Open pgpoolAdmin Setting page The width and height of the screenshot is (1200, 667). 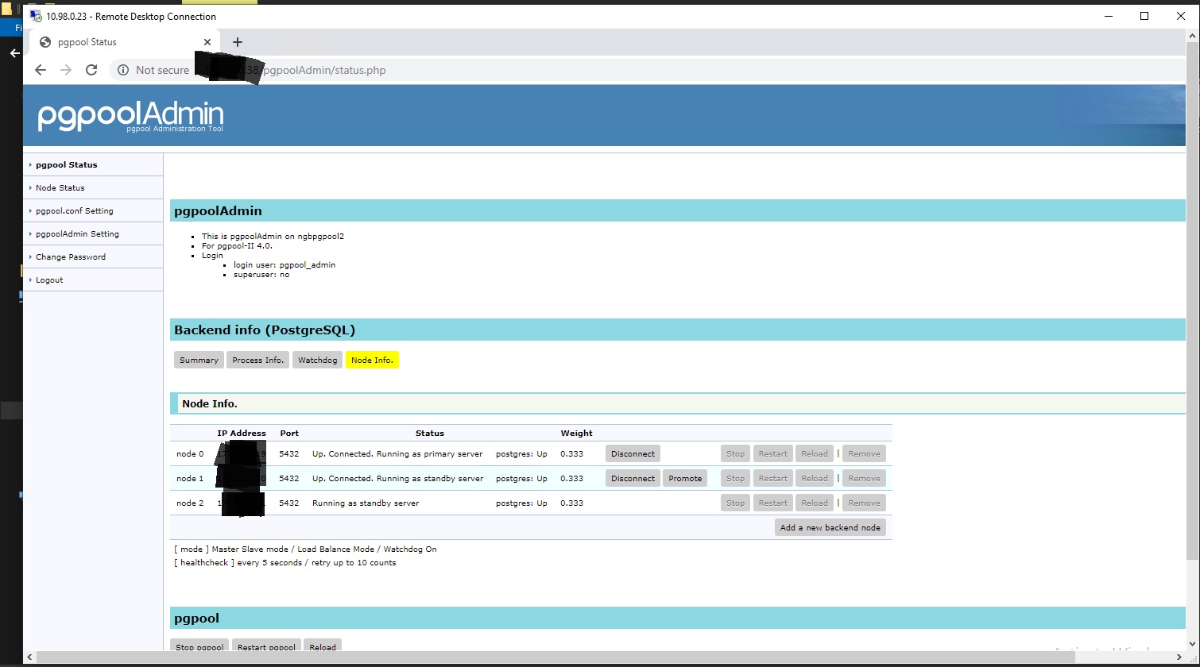click(77, 233)
